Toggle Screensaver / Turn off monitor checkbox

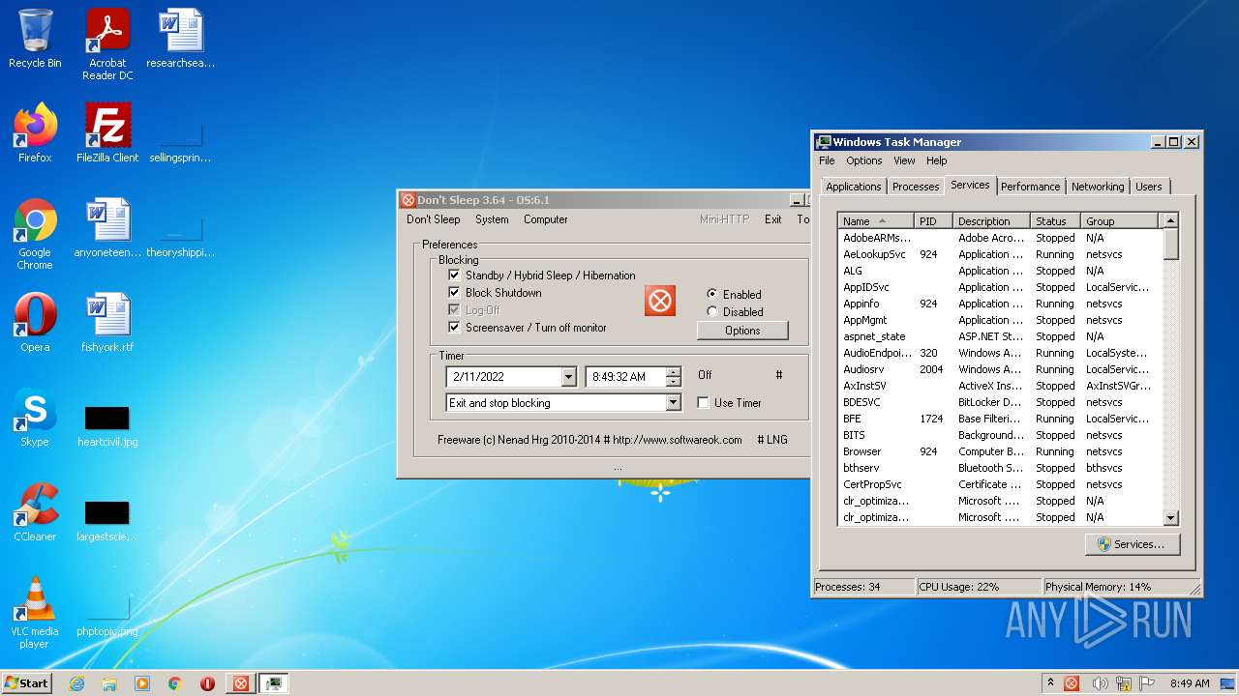[x=454, y=328]
